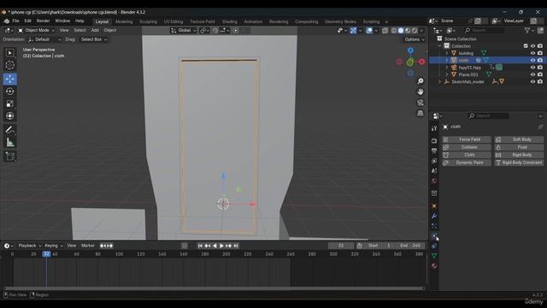
Task: Toggle the Collection exclude checkbox
Action: (526, 45)
